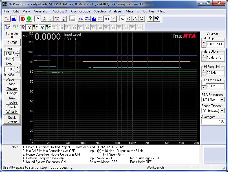Viewport: 231px width, 172px height.
Task: Select the R IN input button
Action: pyautogui.click(x=44, y=19)
